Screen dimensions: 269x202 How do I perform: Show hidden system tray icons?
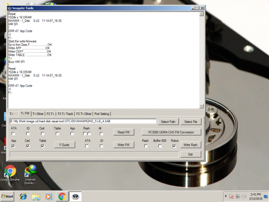[226, 196]
